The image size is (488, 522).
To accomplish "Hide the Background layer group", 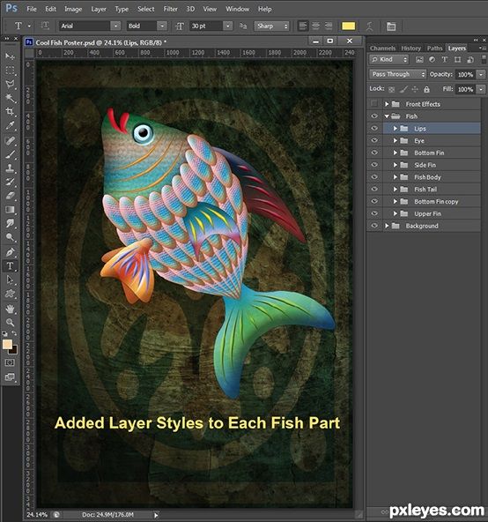I will (374, 226).
